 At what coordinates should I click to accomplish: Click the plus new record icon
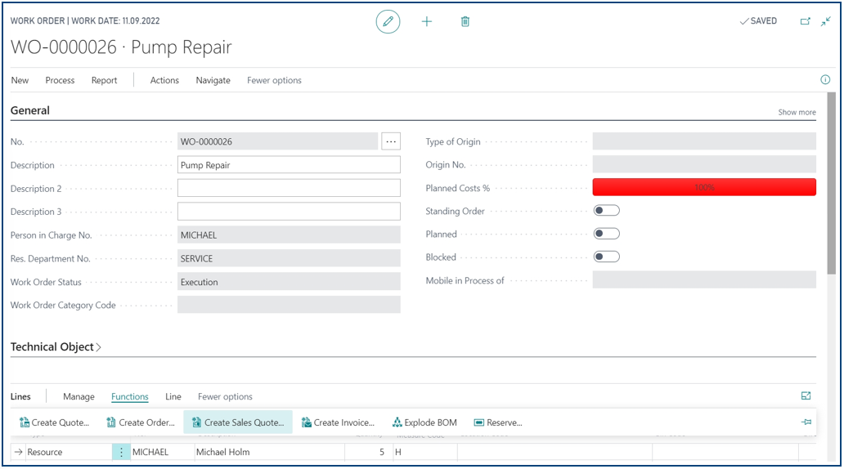coord(426,21)
